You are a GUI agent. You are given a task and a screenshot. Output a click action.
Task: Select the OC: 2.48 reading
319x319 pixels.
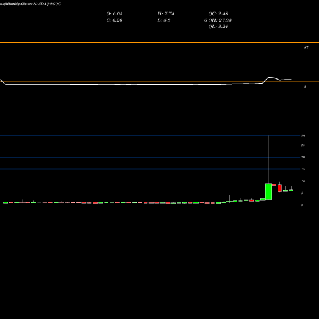(x=218, y=13)
